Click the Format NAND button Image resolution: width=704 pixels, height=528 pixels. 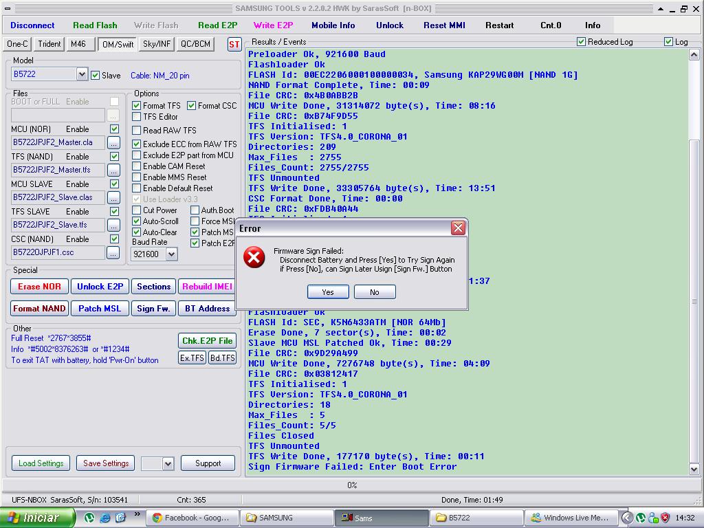39,309
